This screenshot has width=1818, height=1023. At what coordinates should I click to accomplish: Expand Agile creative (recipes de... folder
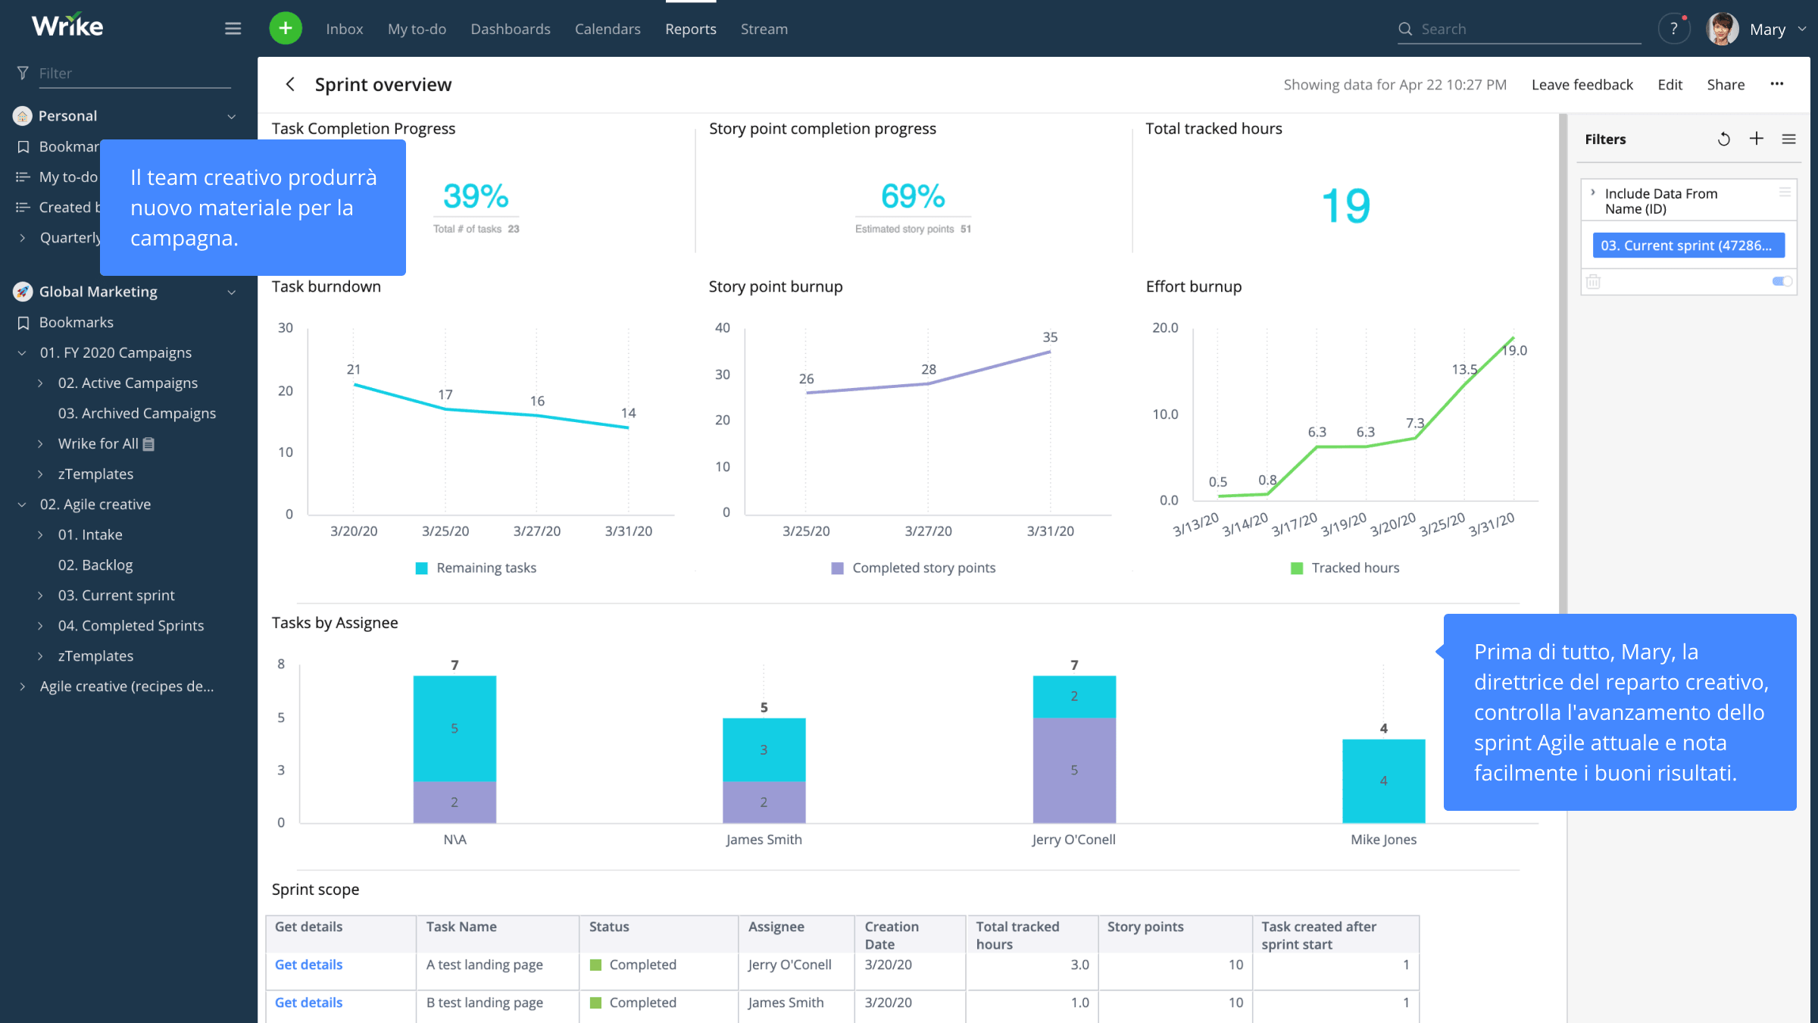(23, 686)
